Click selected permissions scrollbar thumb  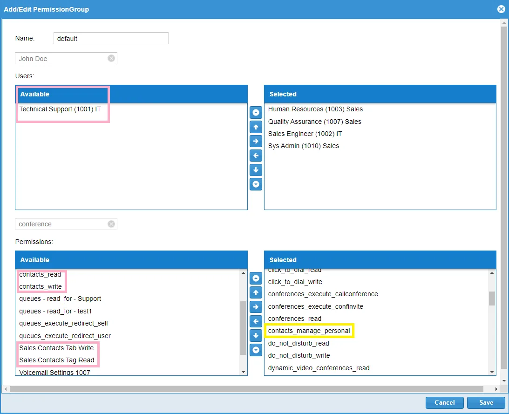492,299
